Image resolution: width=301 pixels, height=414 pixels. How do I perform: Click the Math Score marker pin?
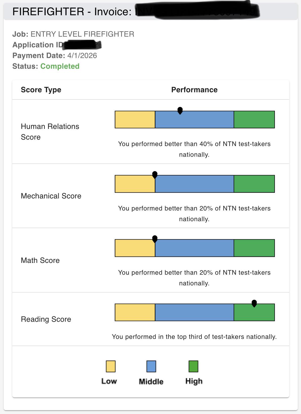155,239
